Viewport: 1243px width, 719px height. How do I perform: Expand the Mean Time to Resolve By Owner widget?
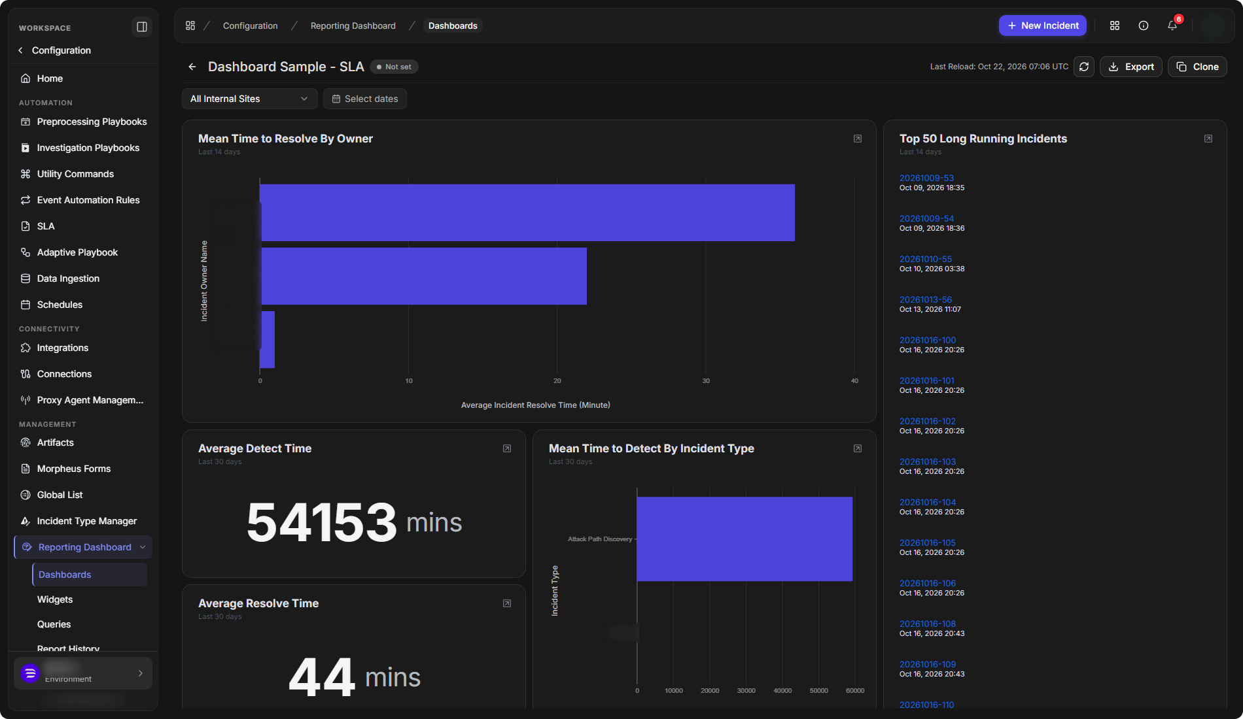click(858, 139)
